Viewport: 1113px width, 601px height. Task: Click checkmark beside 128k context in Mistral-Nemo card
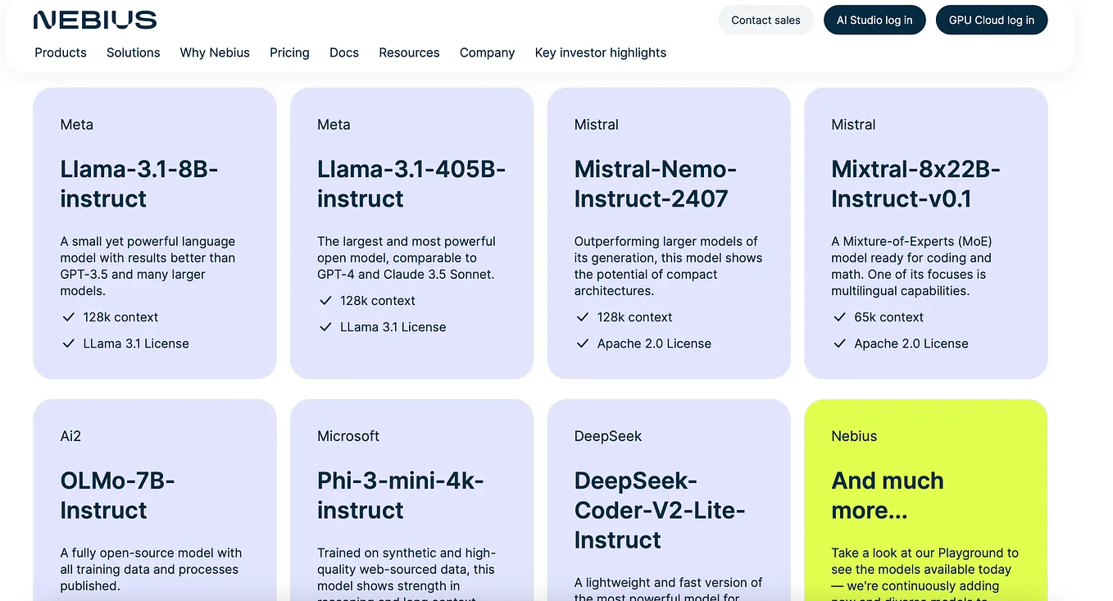(x=583, y=316)
